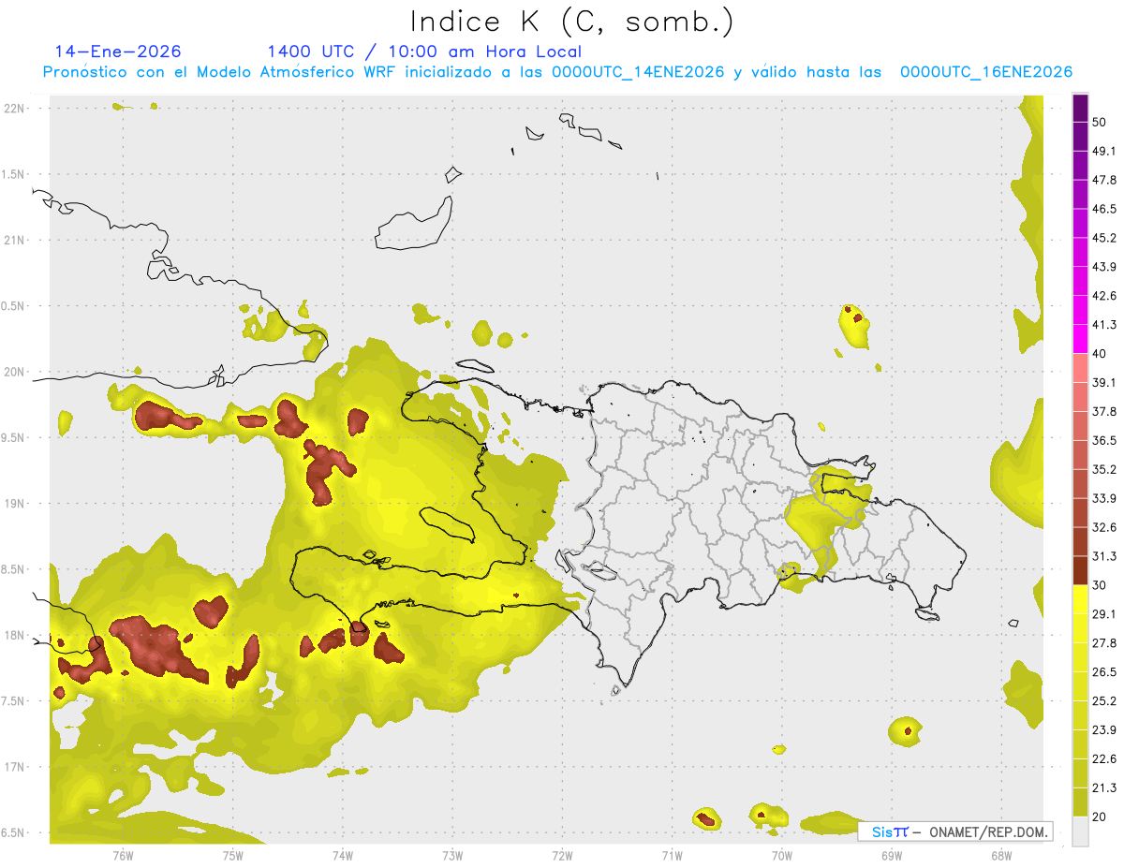Click color scale value "21.3"
1124x868 pixels.
pyautogui.click(x=1104, y=788)
